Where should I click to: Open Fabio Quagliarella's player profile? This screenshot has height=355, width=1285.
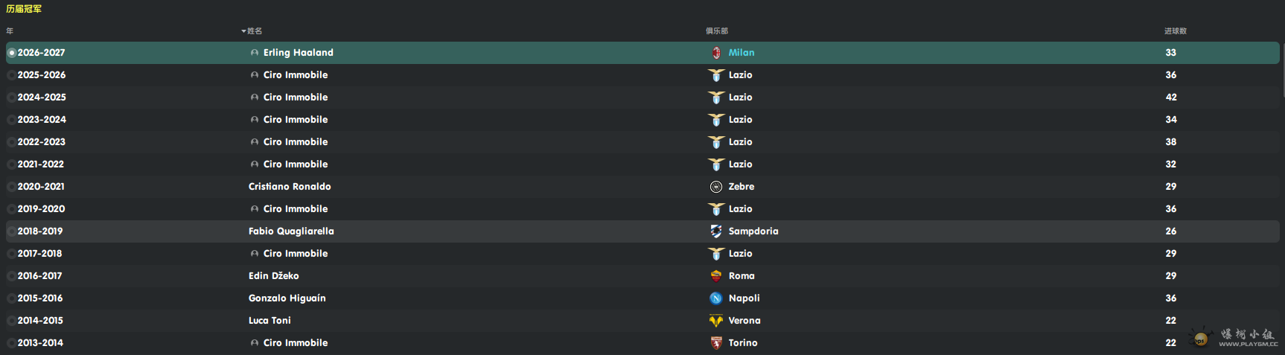(291, 231)
